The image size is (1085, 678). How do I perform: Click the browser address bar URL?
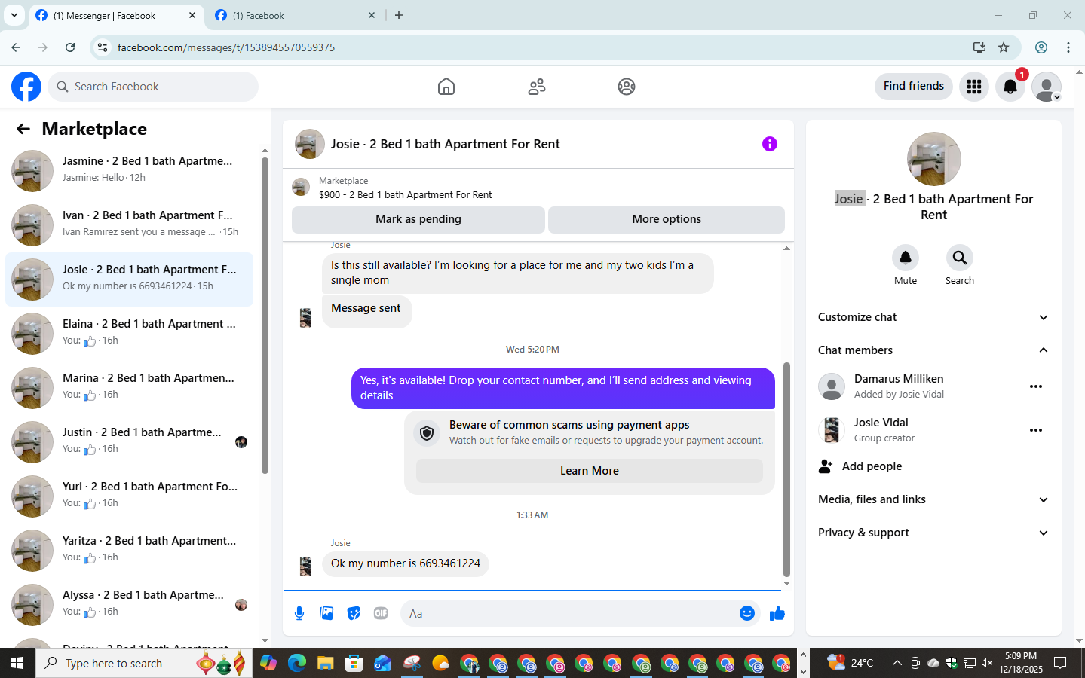pos(226,47)
